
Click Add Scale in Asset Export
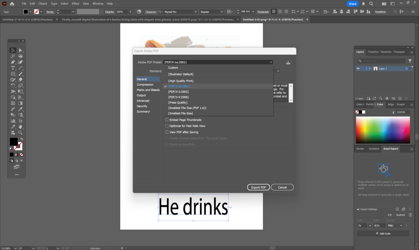[383, 234]
